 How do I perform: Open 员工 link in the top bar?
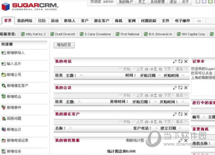point(142,2)
